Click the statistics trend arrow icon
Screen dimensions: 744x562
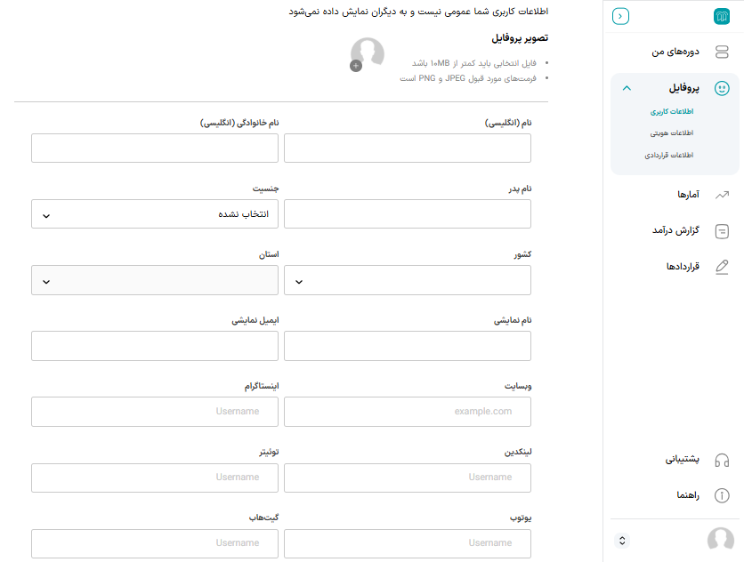[722, 195]
